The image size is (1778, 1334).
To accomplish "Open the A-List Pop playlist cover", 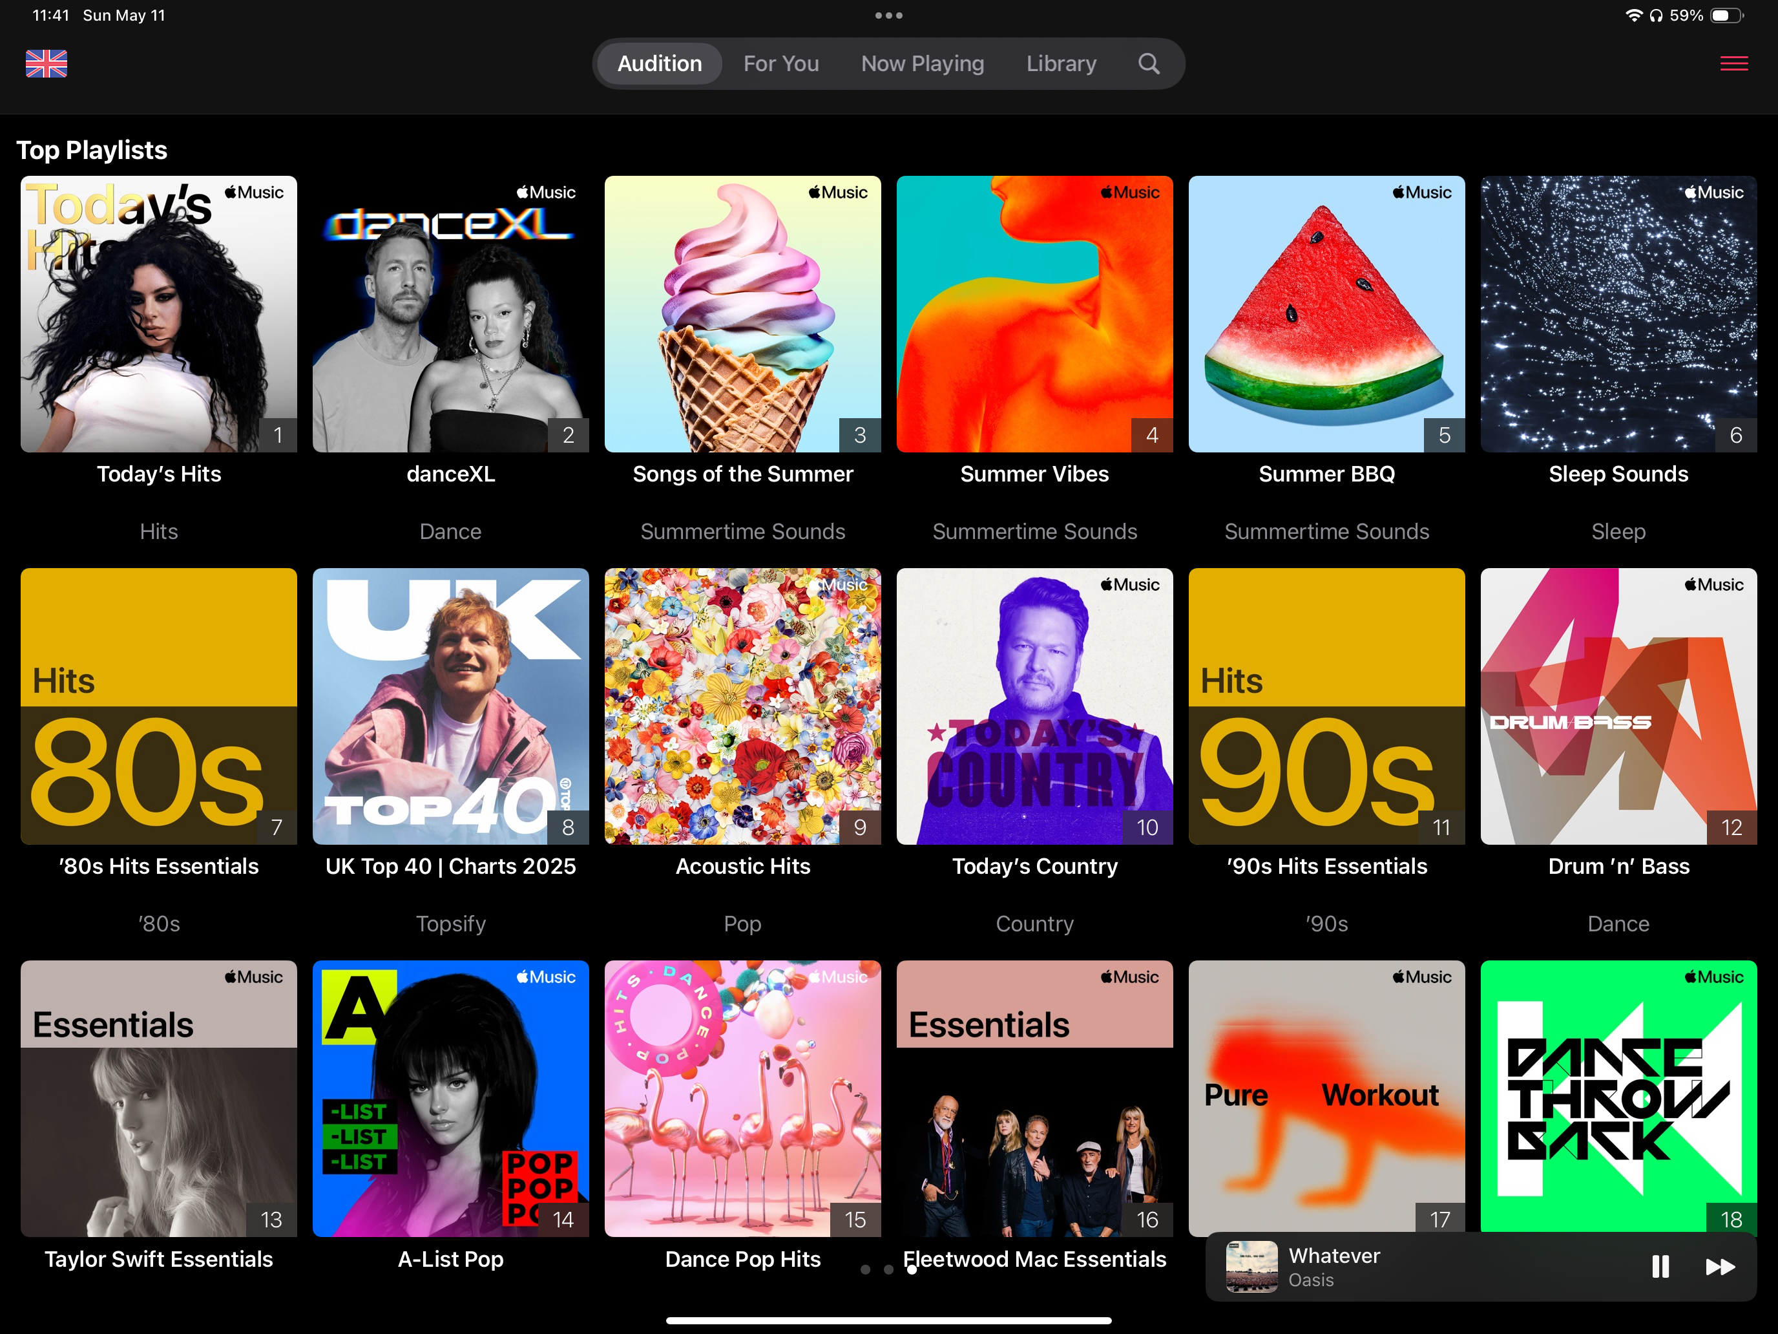I will [450, 1098].
